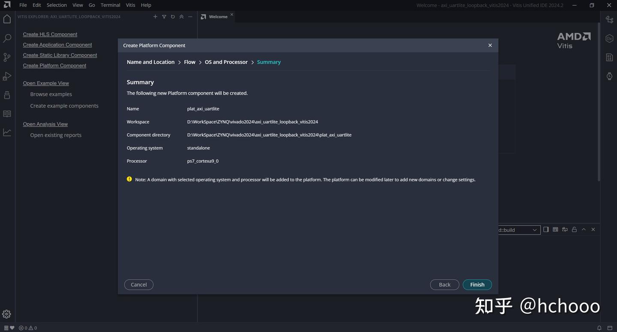Click the ps7_cortexa9_0 processor value
617x332 pixels.
point(203,161)
